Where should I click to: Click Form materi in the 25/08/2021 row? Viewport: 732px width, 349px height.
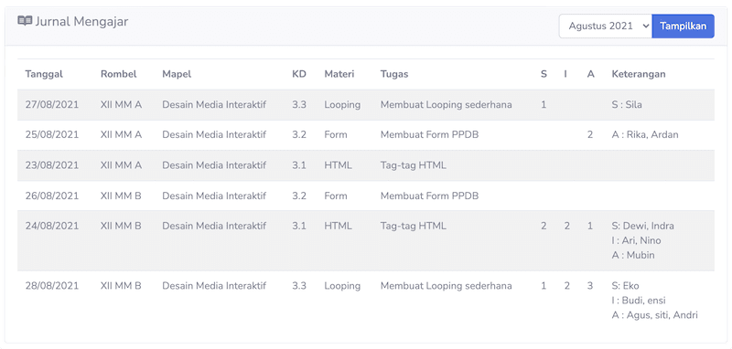pos(336,134)
